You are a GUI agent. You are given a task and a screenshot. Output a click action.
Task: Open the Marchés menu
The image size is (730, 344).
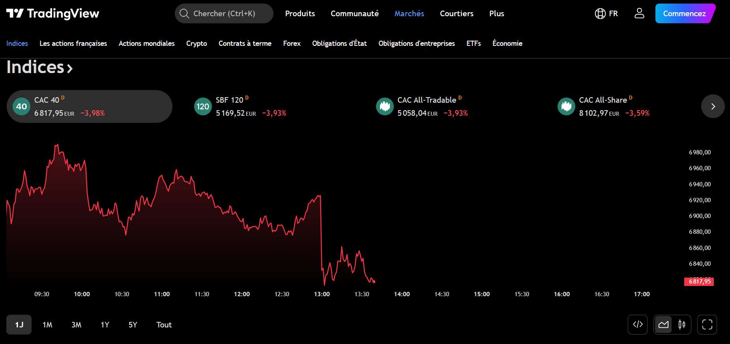tap(409, 13)
